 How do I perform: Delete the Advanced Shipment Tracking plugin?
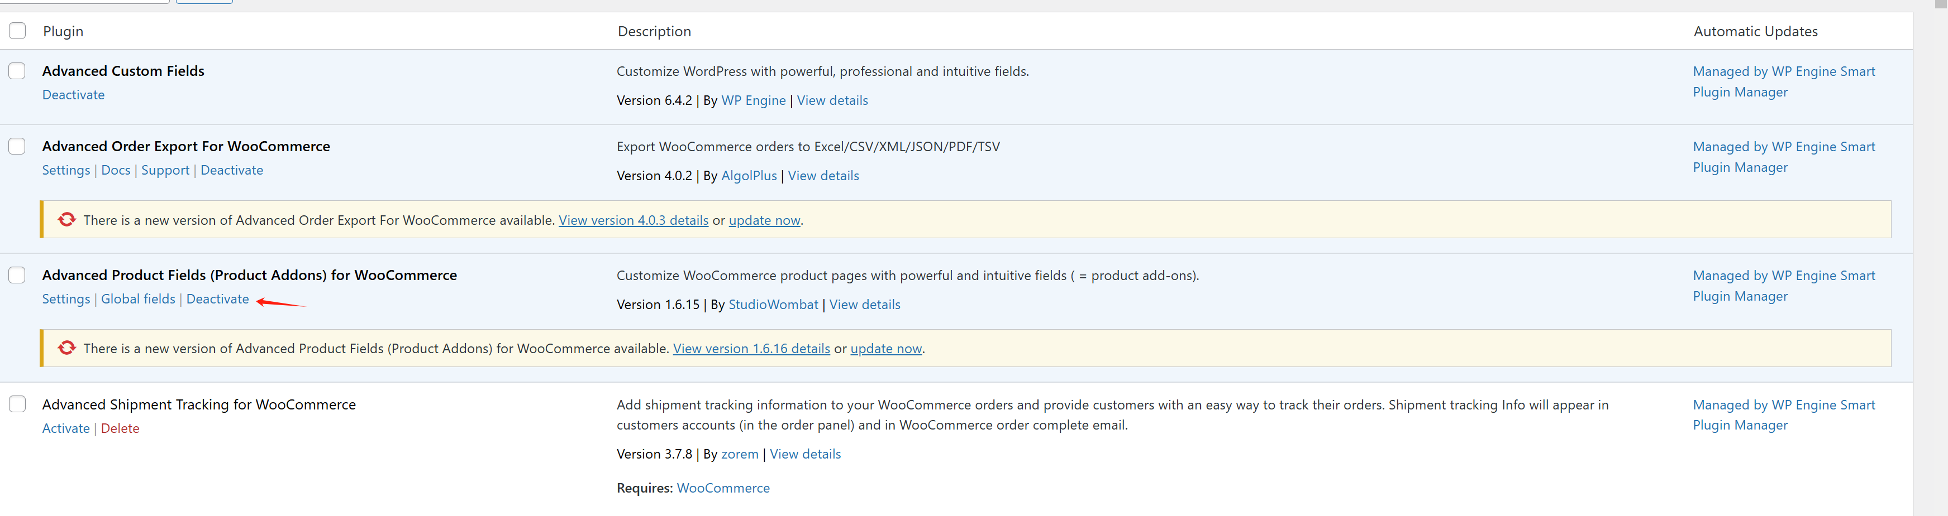point(120,428)
